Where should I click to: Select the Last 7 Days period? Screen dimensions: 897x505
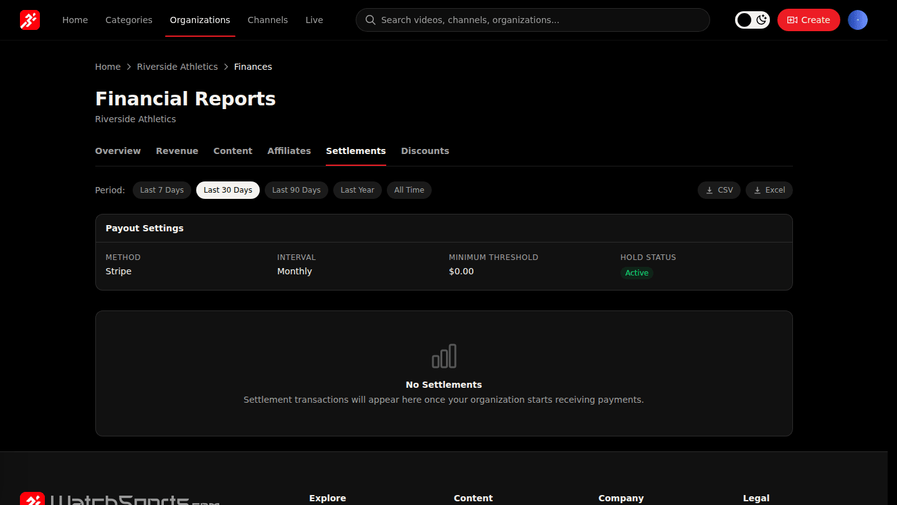[x=162, y=190]
